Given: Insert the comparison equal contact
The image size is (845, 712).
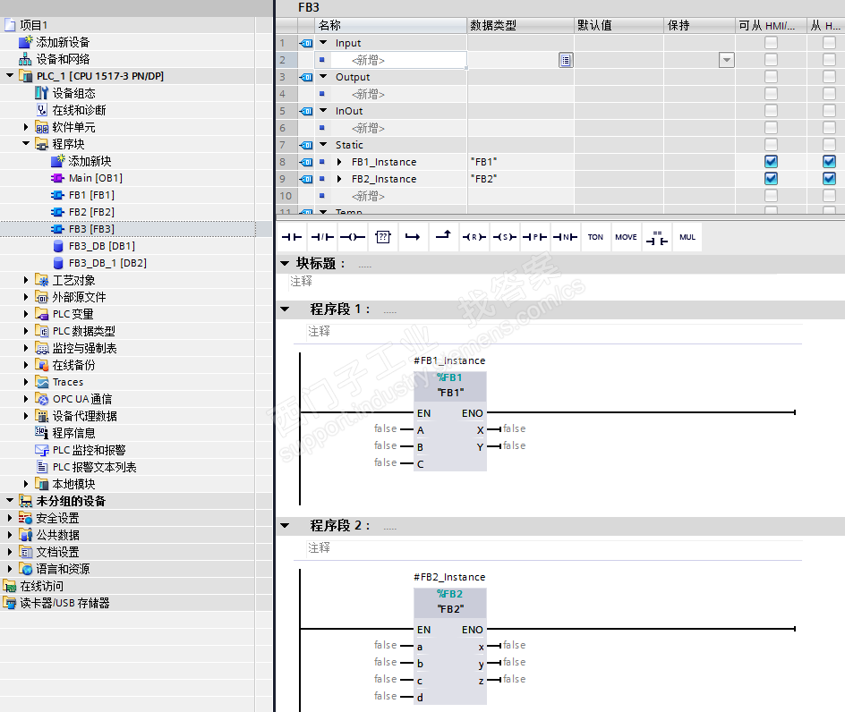Looking at the screenshot, I should coord(657,237).
